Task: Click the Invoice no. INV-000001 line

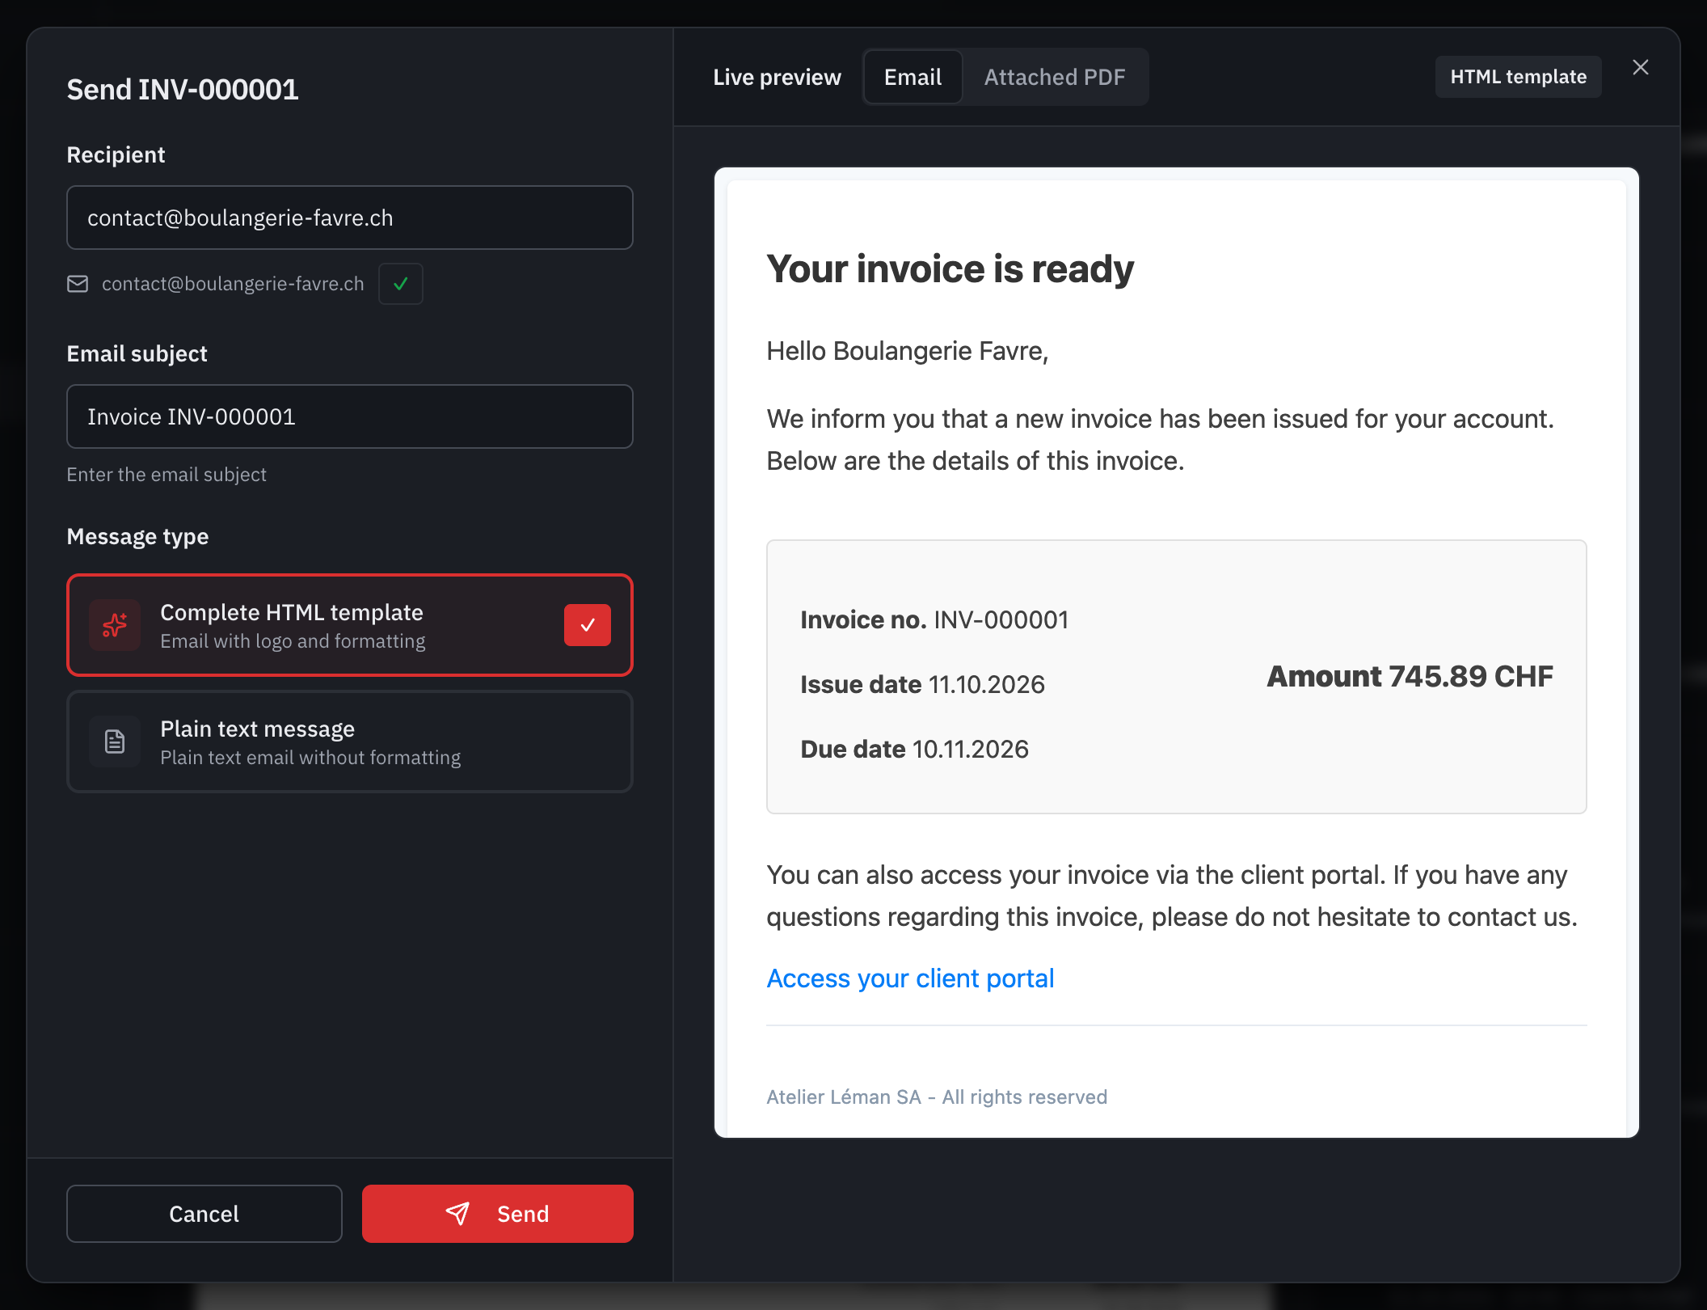Action: tap(934, 620)
